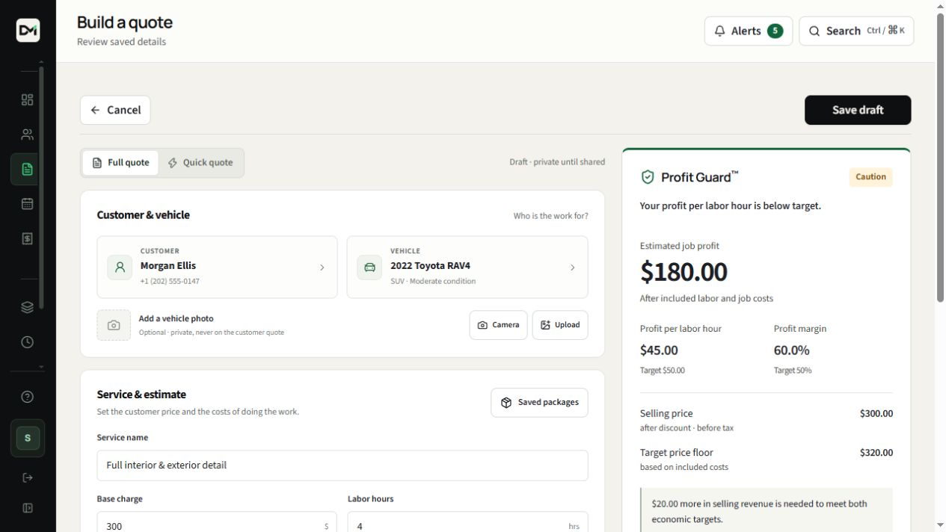Click 'Who is the work for?' text

(x=550, y=216)
